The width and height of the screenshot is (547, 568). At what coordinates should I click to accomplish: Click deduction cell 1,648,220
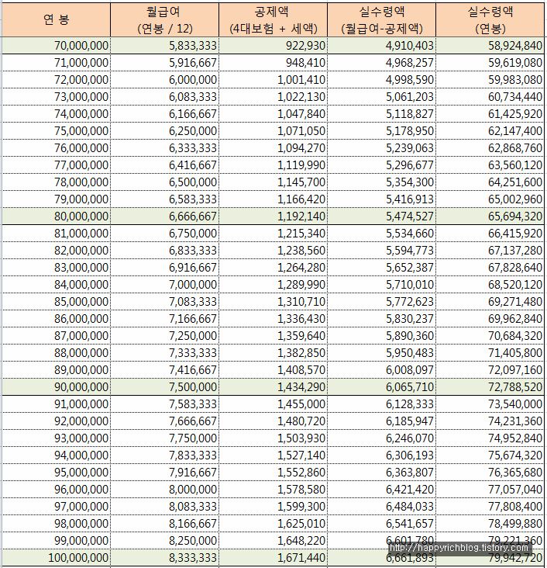tap(273, 540)
